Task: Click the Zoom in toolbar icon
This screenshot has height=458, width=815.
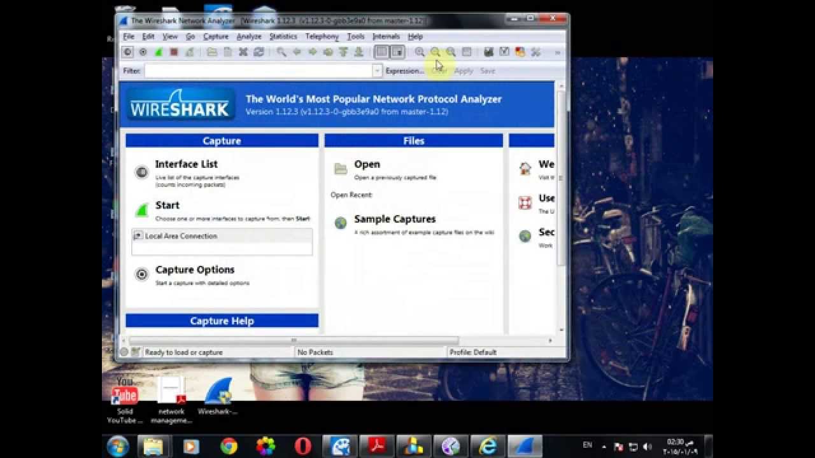Action: [x=420, y=52]
